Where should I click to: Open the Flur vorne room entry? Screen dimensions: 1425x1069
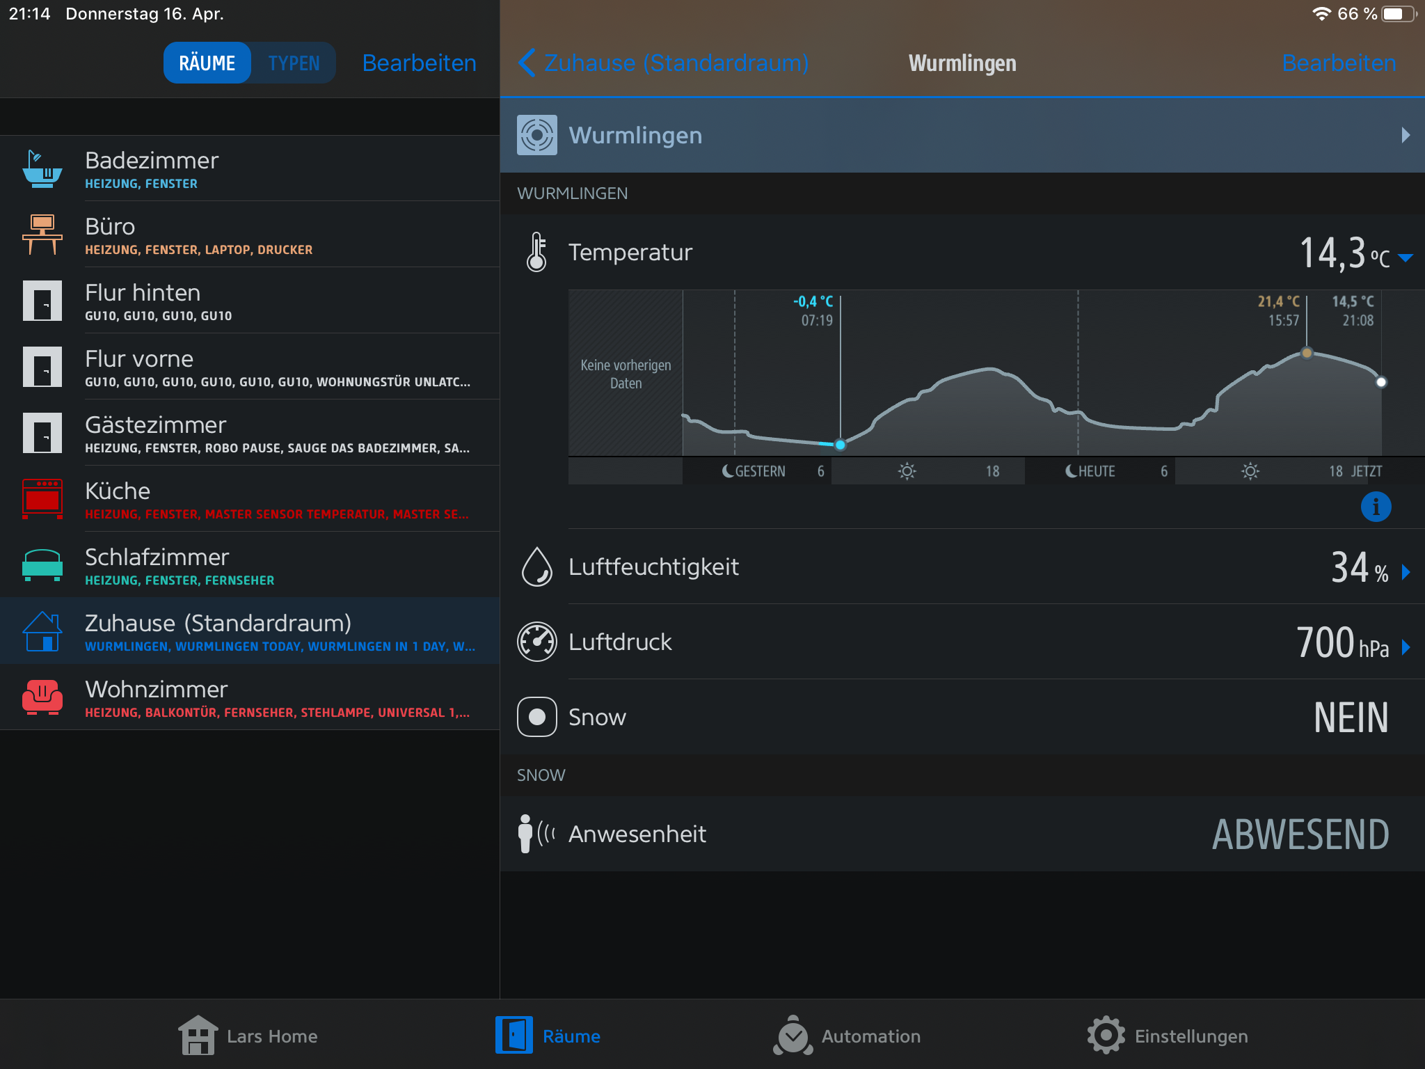[x=249, y=367]
